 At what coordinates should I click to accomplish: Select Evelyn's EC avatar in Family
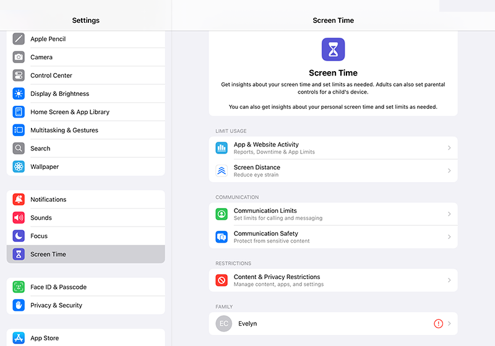pyautogui.click(x=224, y=324)
